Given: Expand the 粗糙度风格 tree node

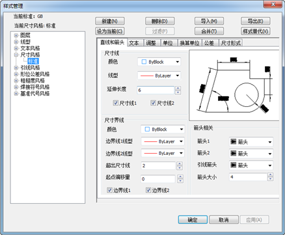Looking at the screenshot, I should click(x=16, y=81).
